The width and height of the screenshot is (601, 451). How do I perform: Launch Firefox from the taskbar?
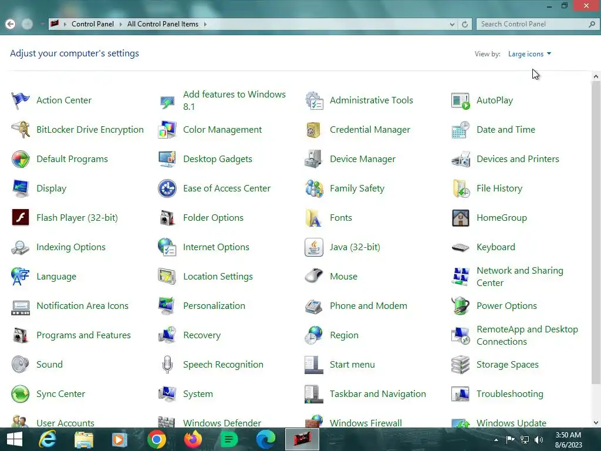click(193, 439)
